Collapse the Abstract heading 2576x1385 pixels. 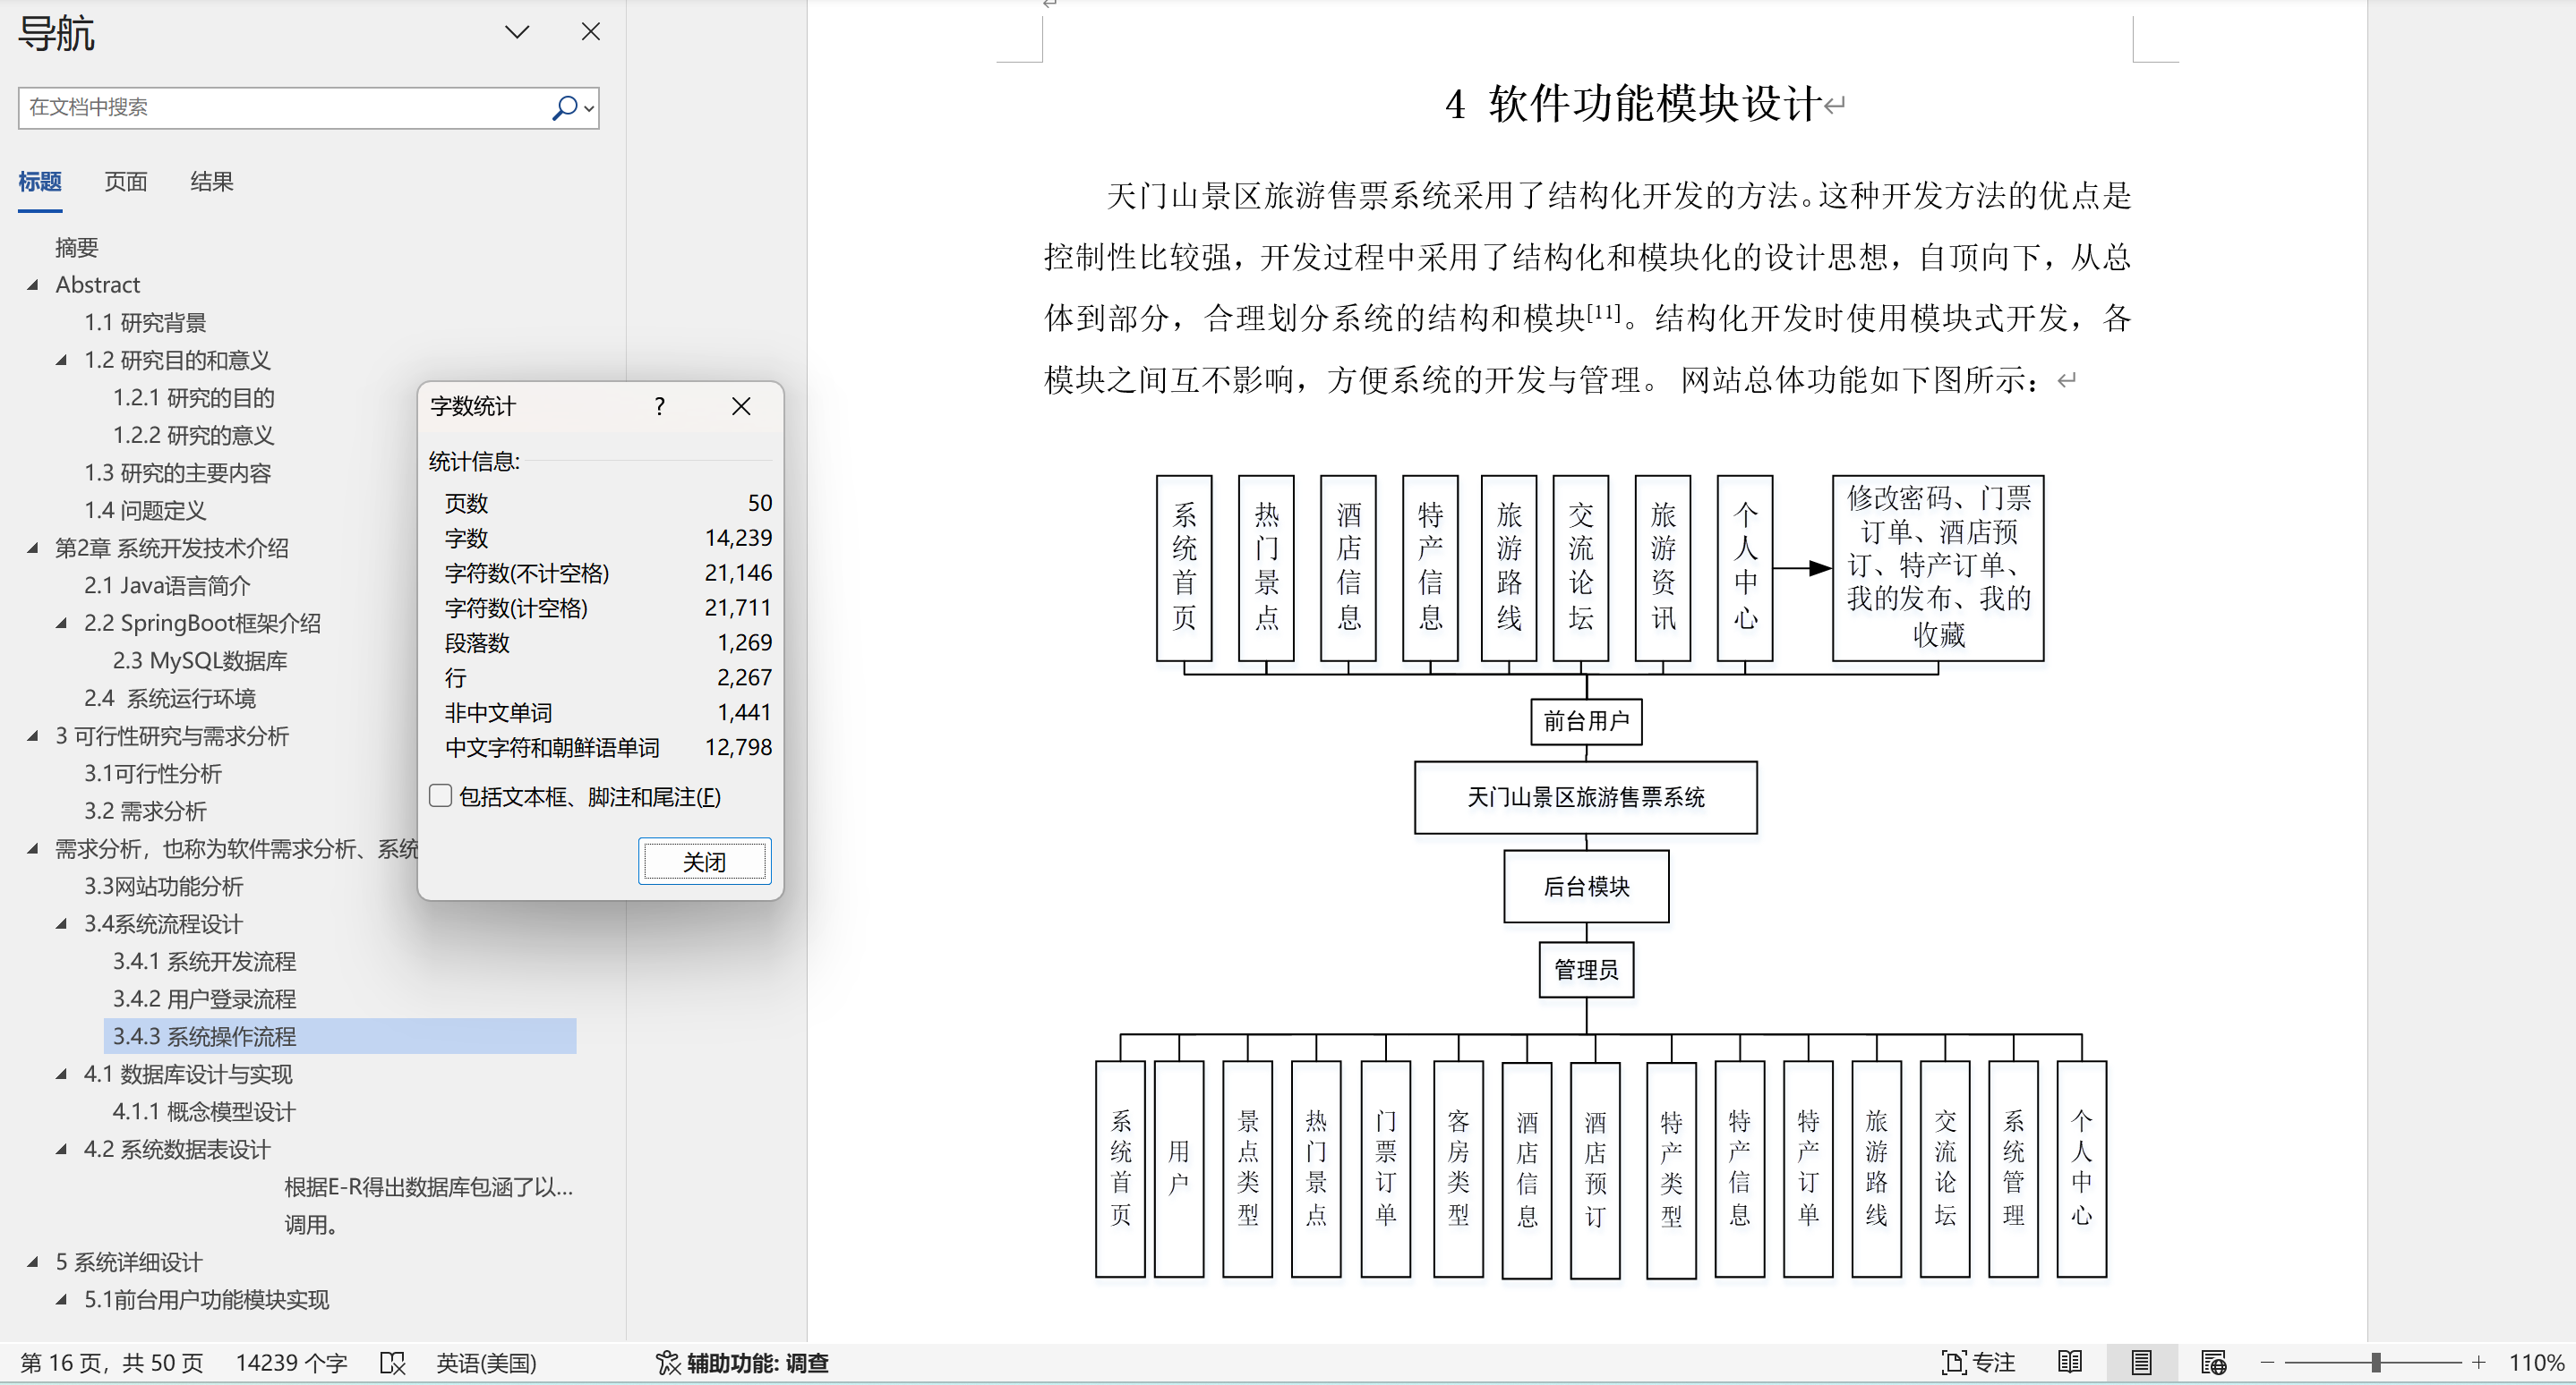click(x=33, y=285)
